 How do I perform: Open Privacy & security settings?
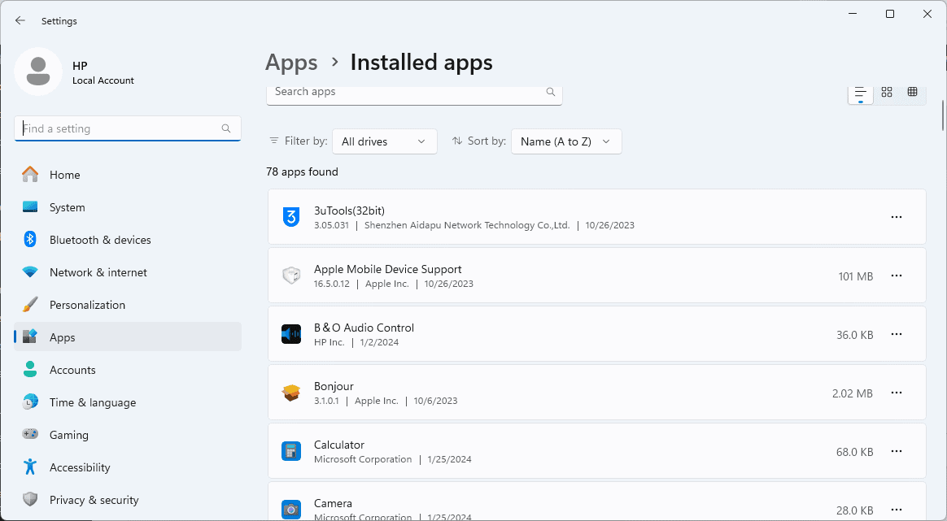tap(128, 500)
